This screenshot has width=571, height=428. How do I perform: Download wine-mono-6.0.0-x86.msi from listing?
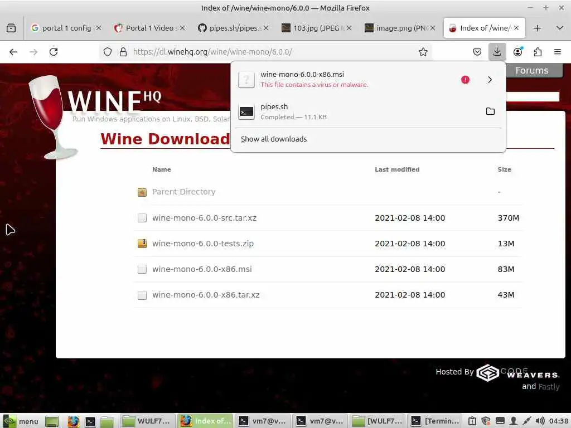point(202,269)
